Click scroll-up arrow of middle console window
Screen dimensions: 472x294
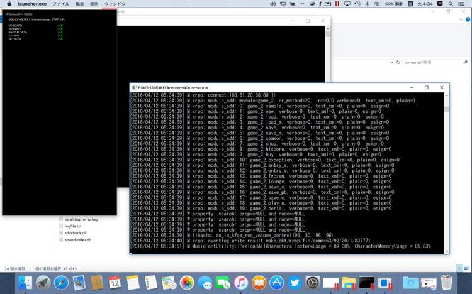[x=328, y=28]
